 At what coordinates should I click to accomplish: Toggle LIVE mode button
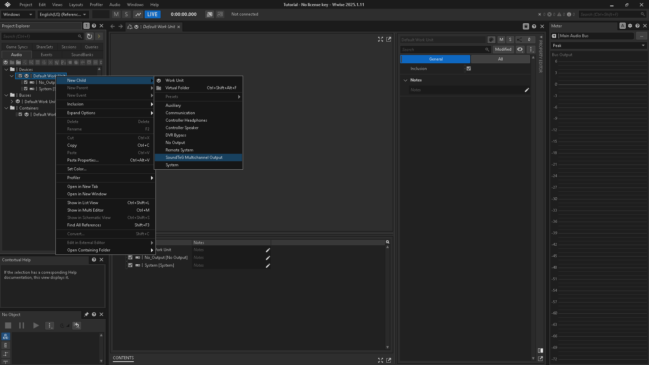click(x=152, y=14)
